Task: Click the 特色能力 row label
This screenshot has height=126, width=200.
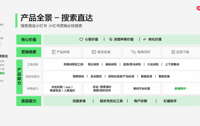Action: tap(33, 89)
